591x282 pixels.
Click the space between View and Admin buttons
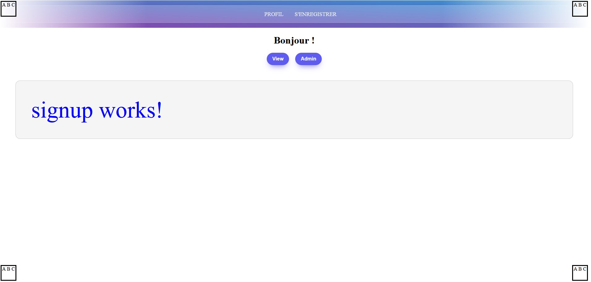(x=292, y=59)
